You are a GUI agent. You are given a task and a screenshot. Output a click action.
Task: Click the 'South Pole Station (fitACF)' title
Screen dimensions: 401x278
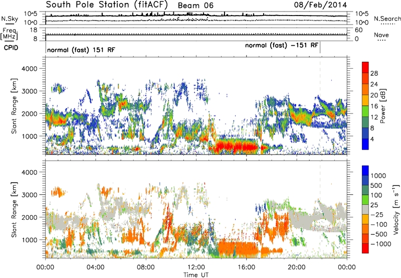[x=107, y=5]
